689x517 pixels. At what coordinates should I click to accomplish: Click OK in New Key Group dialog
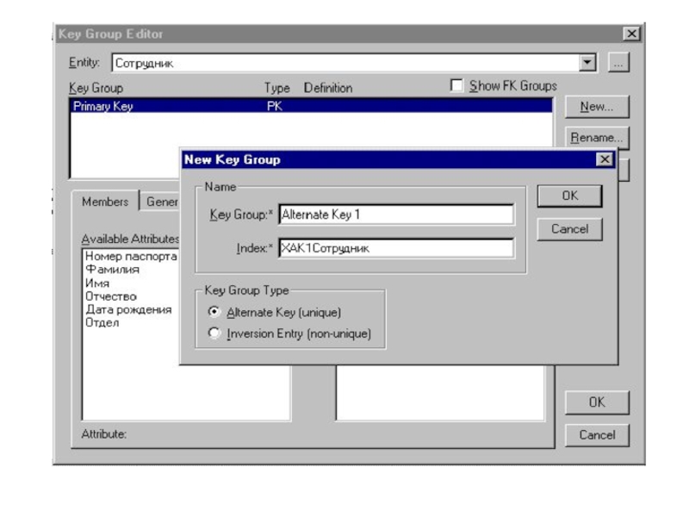point(569,196)
